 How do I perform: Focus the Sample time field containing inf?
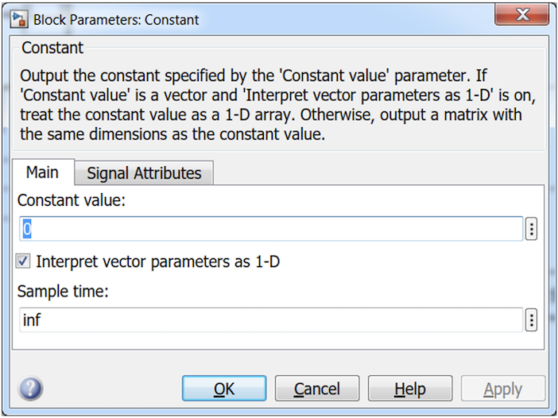[x=270, y=320]
